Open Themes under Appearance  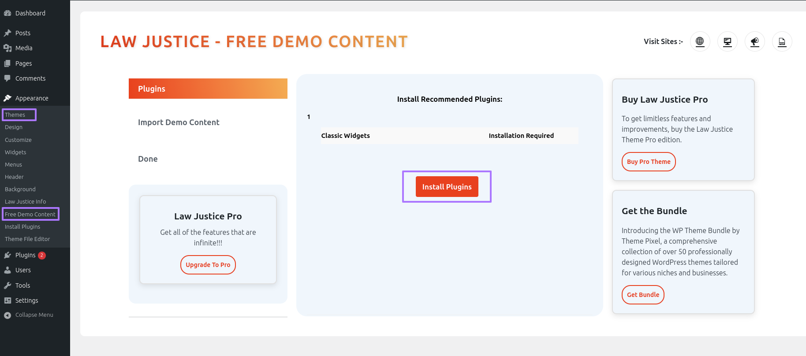[x=15, y=115]
